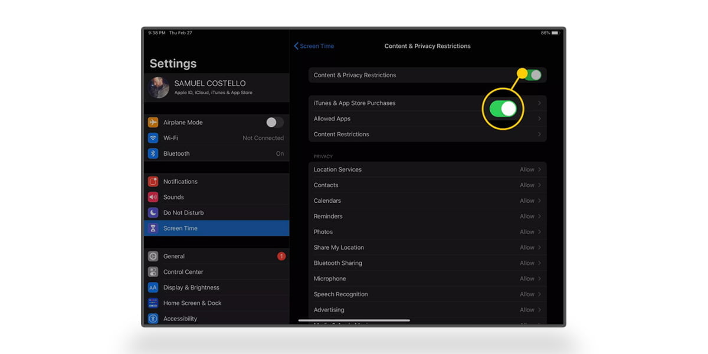Click the Home Screen & Dock icon
This screenshot has width=708, height=354.
(x=153, y=303)
